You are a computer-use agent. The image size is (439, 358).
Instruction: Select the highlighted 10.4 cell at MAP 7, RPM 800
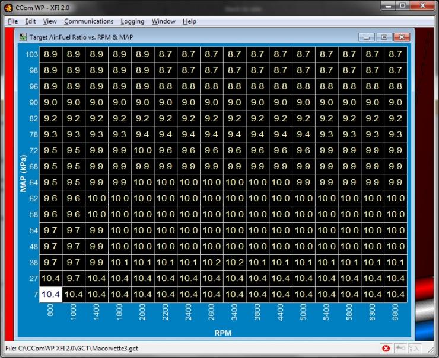click(x=50, y=294)
